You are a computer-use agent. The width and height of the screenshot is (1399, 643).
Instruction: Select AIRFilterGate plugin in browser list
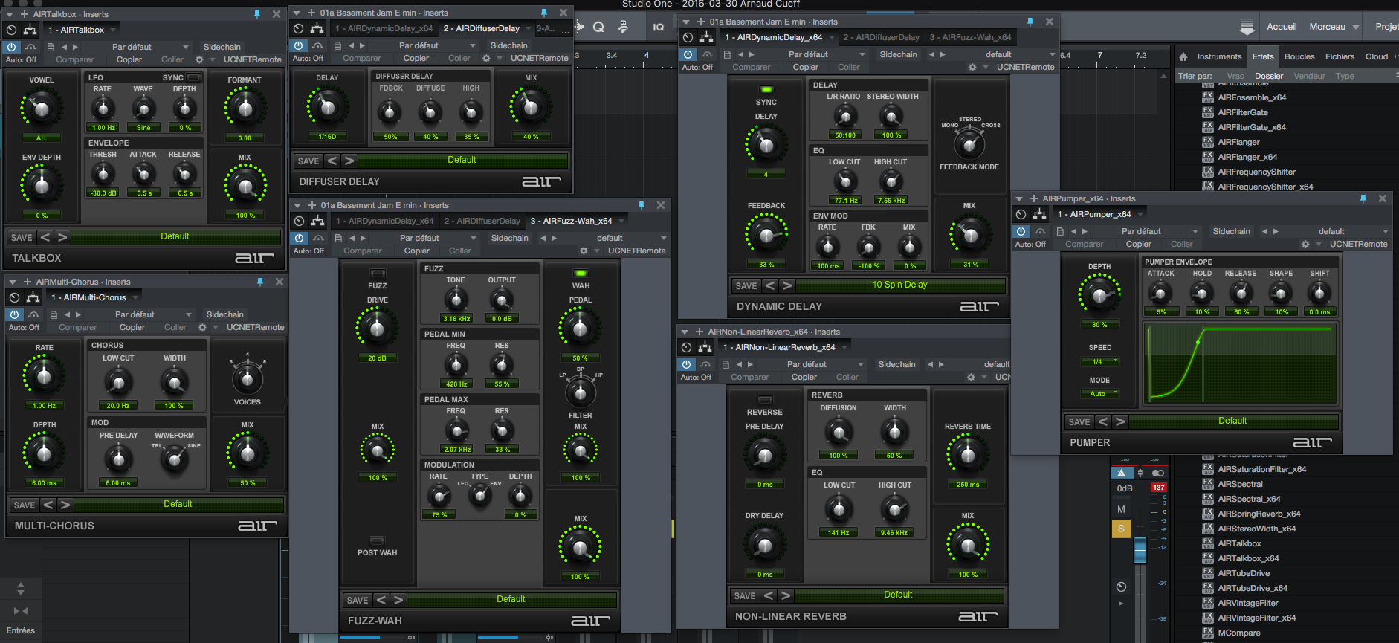[x=1243, y=112]
